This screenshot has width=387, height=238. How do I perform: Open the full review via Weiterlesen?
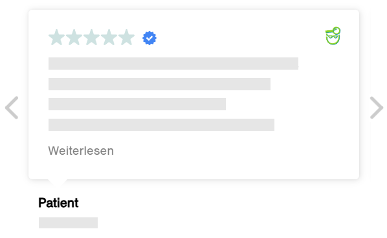(81, 151)
